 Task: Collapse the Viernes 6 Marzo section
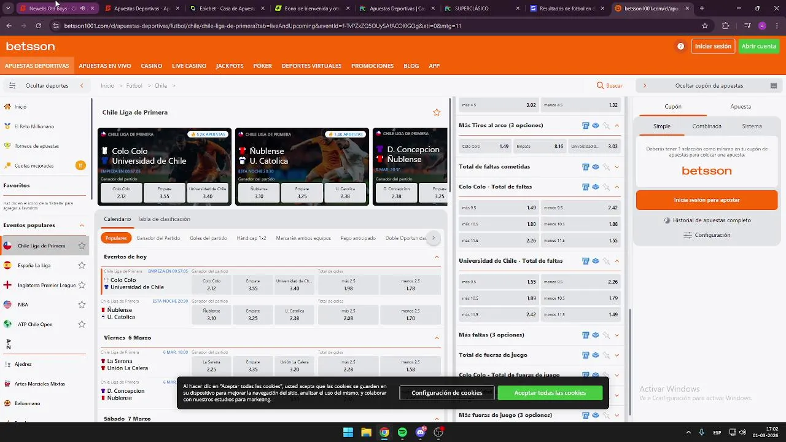pyautogui.click(x=437, y=338)
